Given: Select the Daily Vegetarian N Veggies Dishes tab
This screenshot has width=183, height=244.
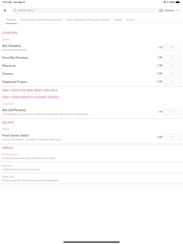Looking at the screenshot, I should pos(88,20).
